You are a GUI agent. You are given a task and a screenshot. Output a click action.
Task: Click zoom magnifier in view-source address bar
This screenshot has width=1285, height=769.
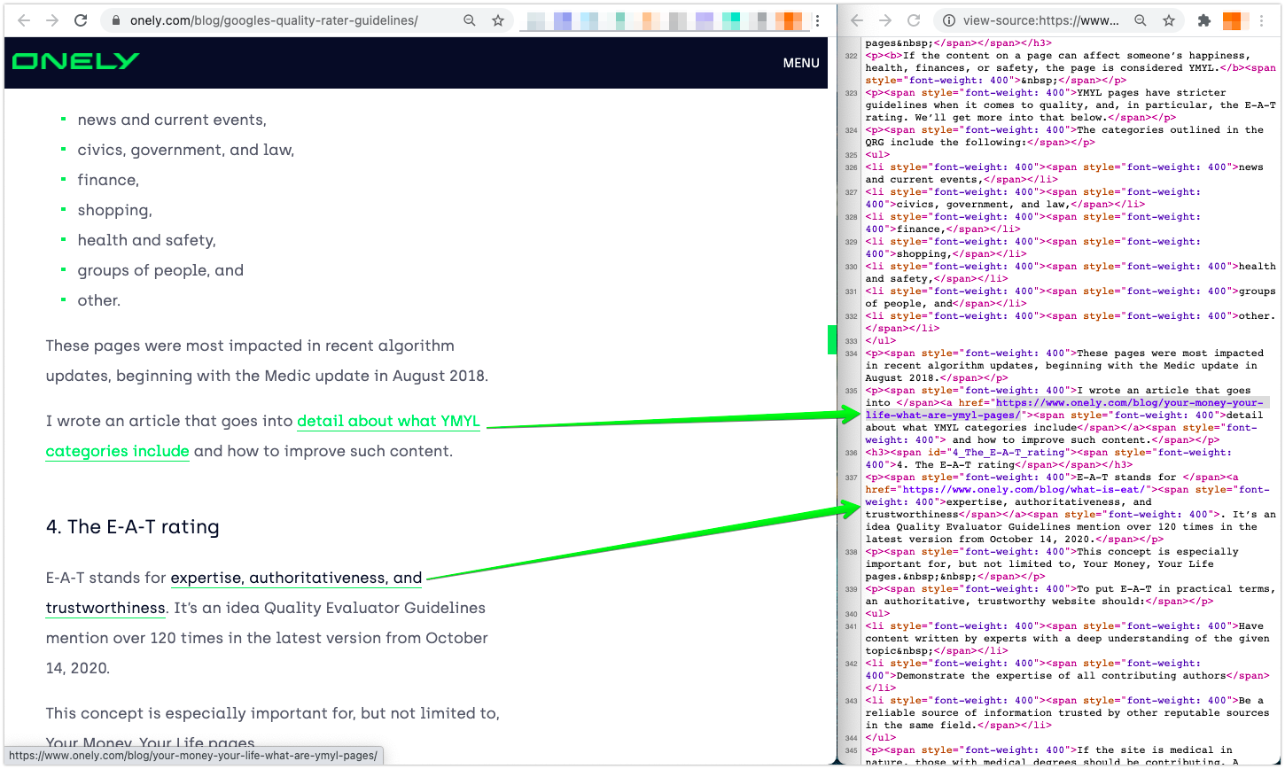coord(1141,20)
